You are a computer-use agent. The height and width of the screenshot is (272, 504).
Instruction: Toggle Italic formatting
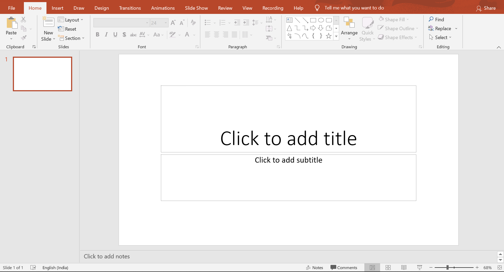pyautogui.click(x=106, y=35)
